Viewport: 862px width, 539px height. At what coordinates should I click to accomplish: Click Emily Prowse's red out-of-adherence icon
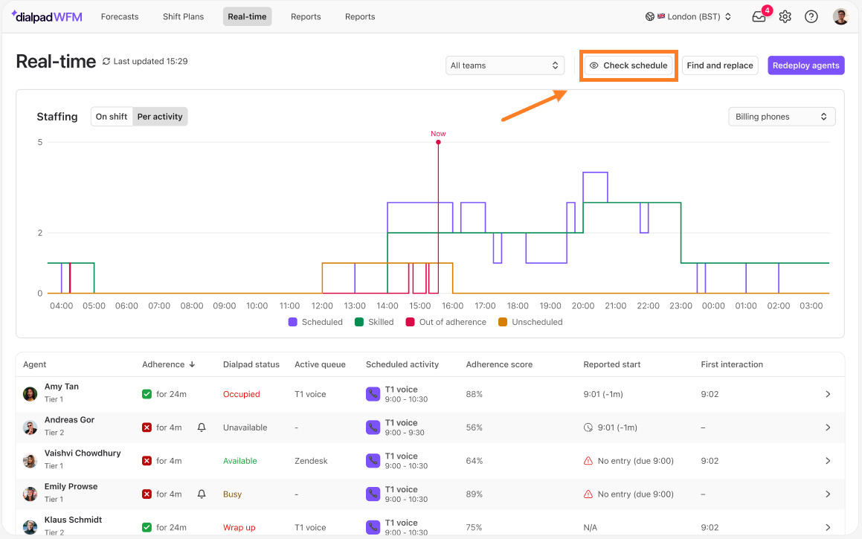[x=147, y=494]
